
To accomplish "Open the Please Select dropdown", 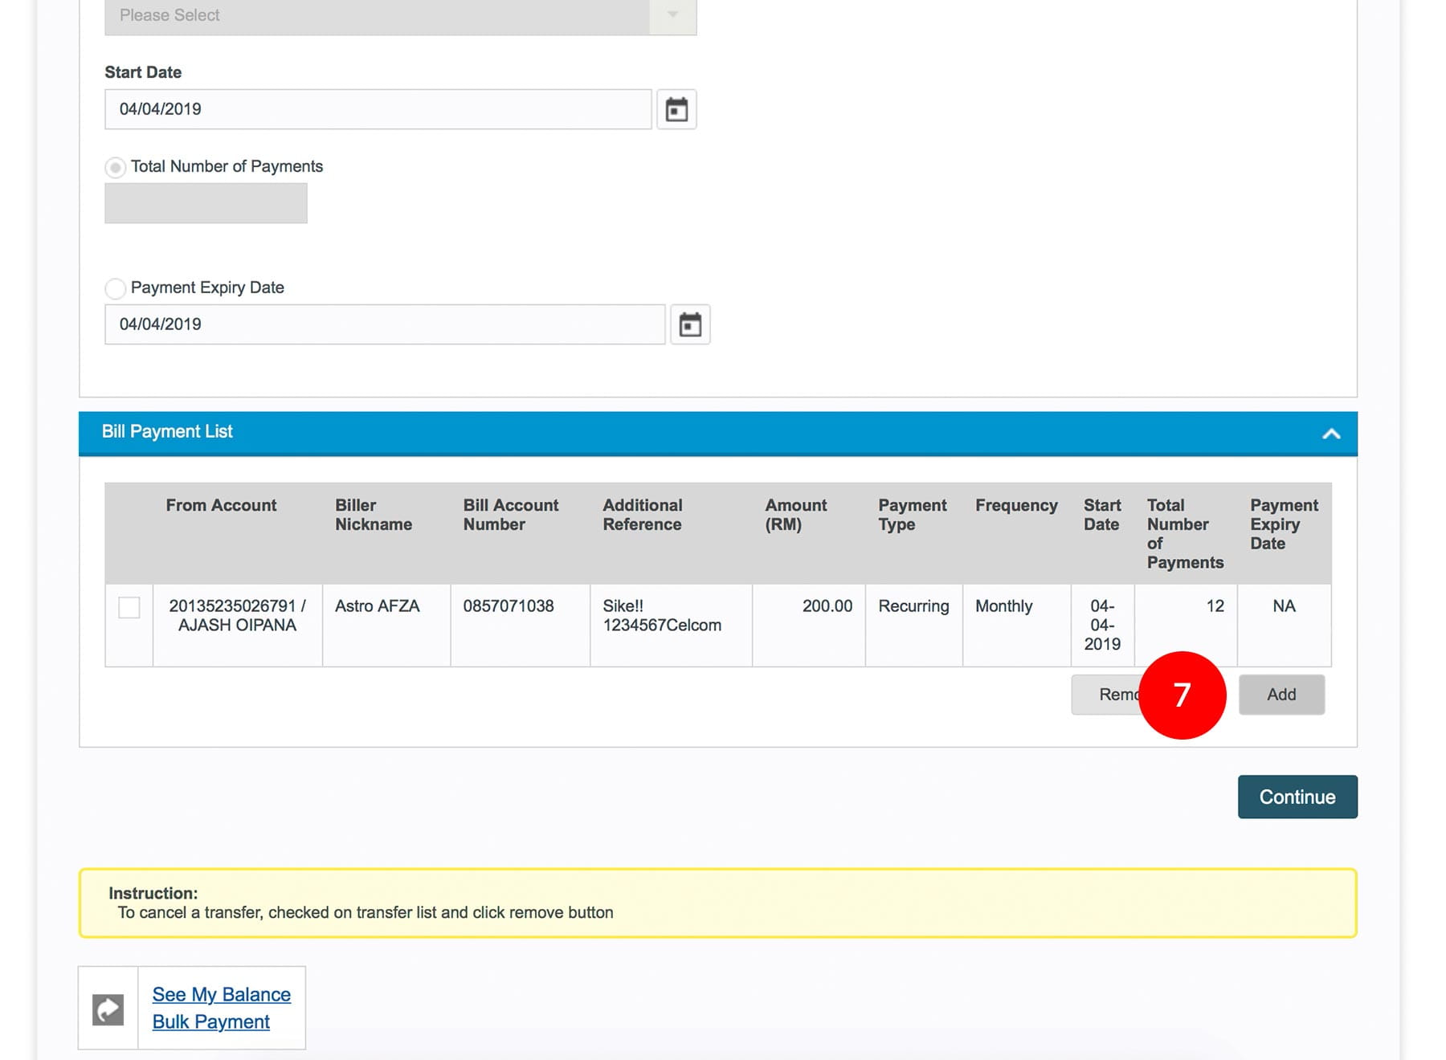I will click(x=400, y=16).
